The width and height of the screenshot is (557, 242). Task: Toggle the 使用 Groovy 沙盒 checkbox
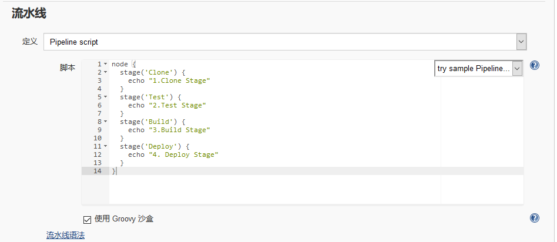[x=88, y=220]
